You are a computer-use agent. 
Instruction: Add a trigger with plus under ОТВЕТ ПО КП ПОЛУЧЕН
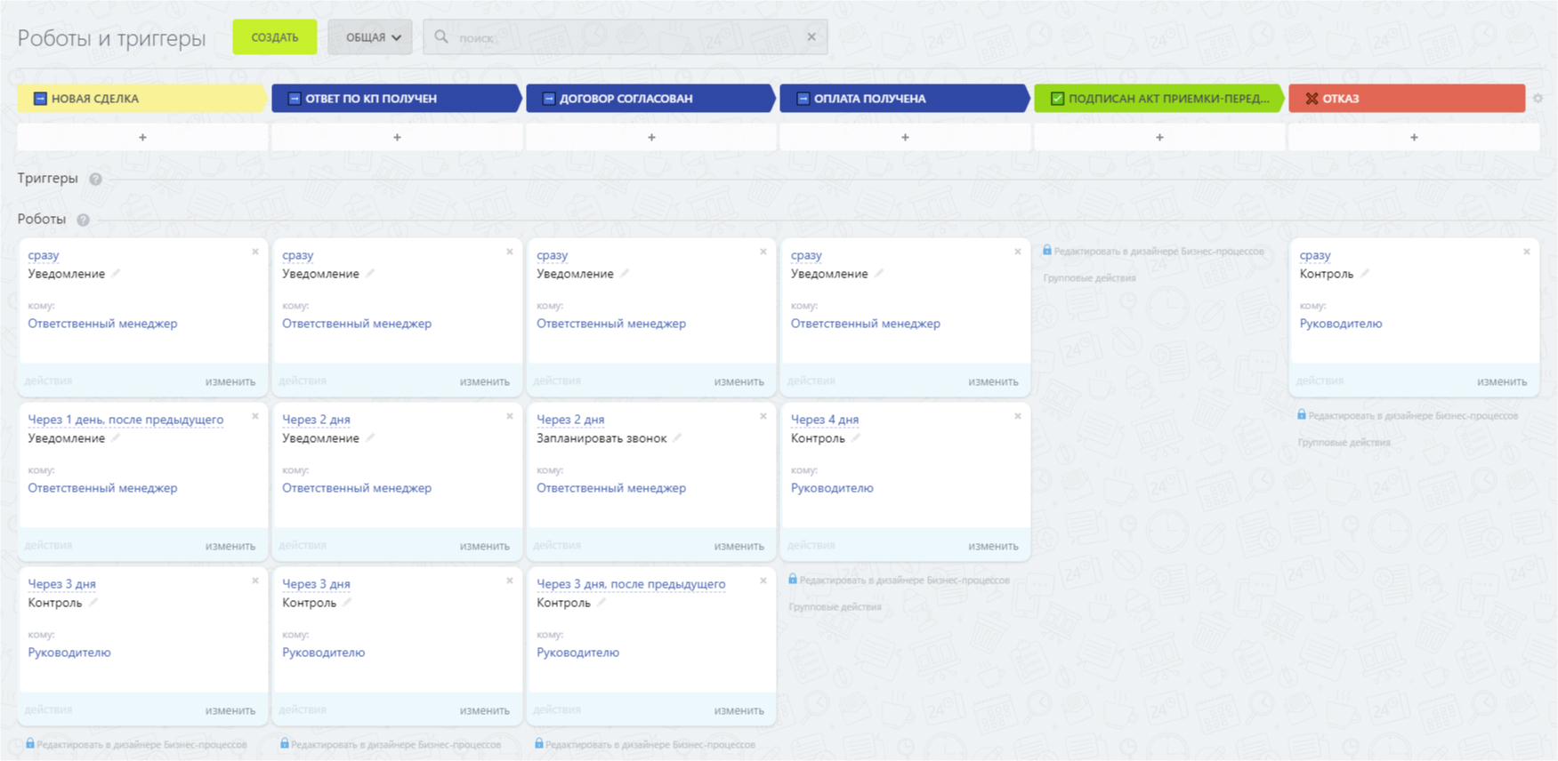click(397, 138)
